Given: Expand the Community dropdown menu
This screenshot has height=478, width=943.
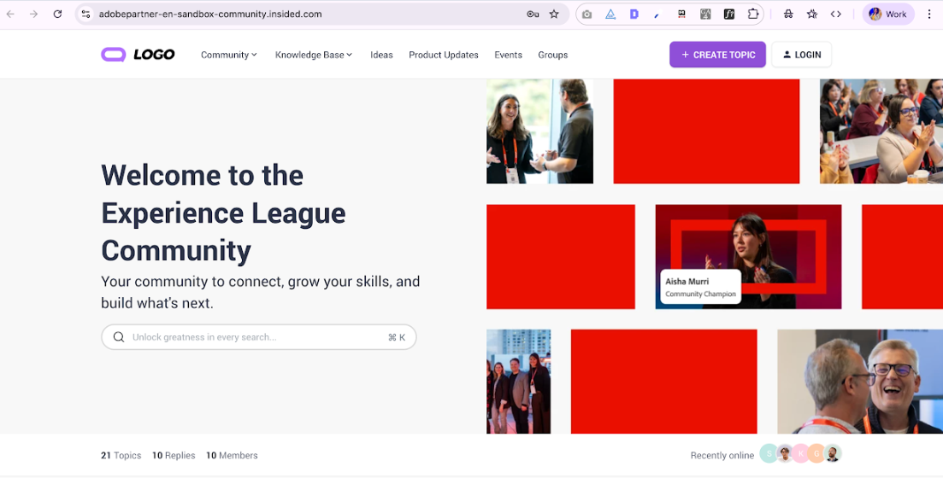Looking at the screenshot, I should tap(228, 55).
